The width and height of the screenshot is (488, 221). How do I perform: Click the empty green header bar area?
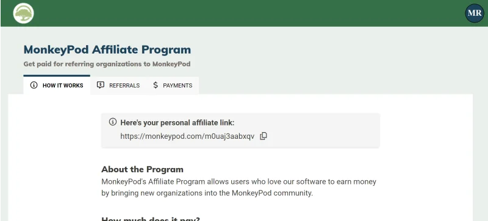pos(249,13)
